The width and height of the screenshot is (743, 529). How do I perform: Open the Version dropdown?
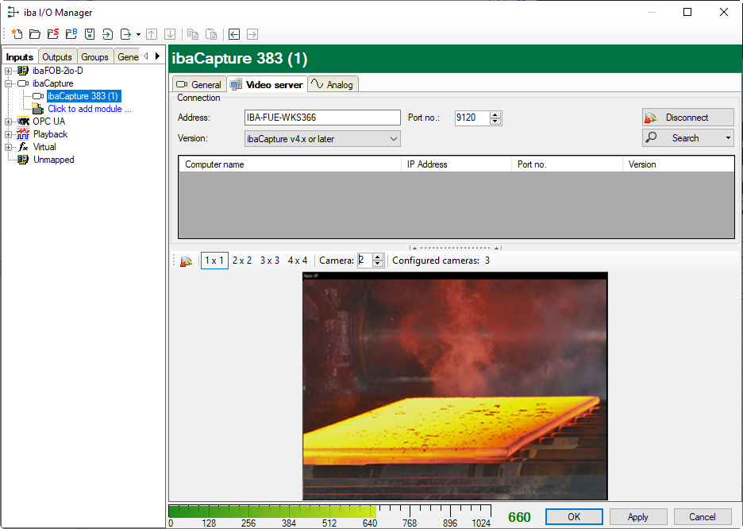(322, 139)
